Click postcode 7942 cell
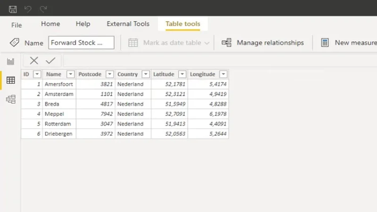Image resolution: width=377 pixels, height=212 pixels. 96,114
